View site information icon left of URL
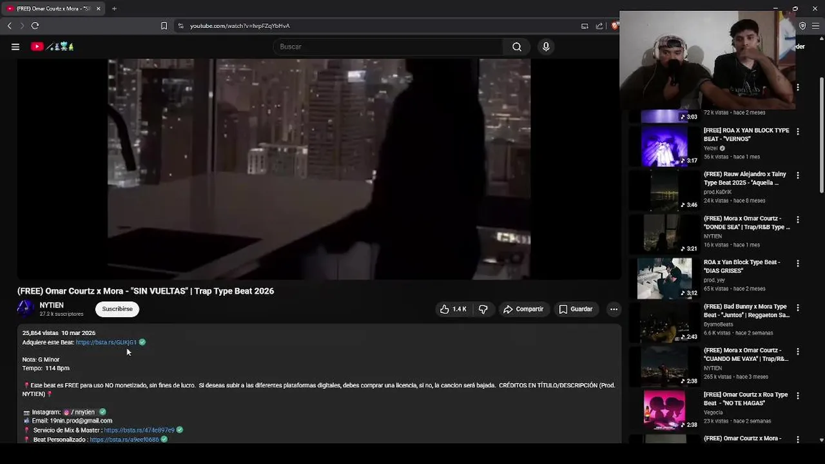The width and height of the screenshot is (825, 464). pyautogui.click(x=180, y=26)
